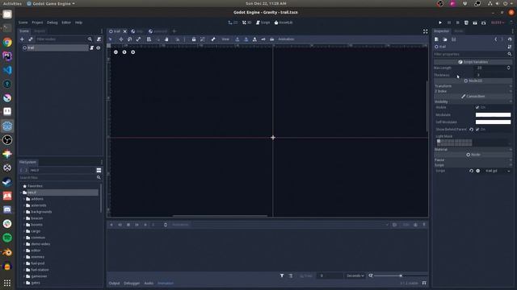Open the trail.gd script dropdown
This screenshot has width=517, height=290.
(x=509, y=171)
